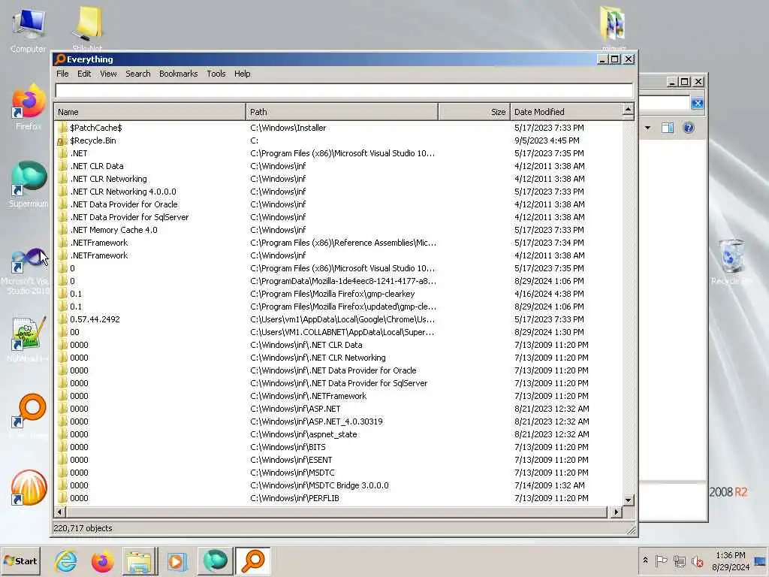Click path C:\Windows\inf\PERFLIB

click(294, 498)
